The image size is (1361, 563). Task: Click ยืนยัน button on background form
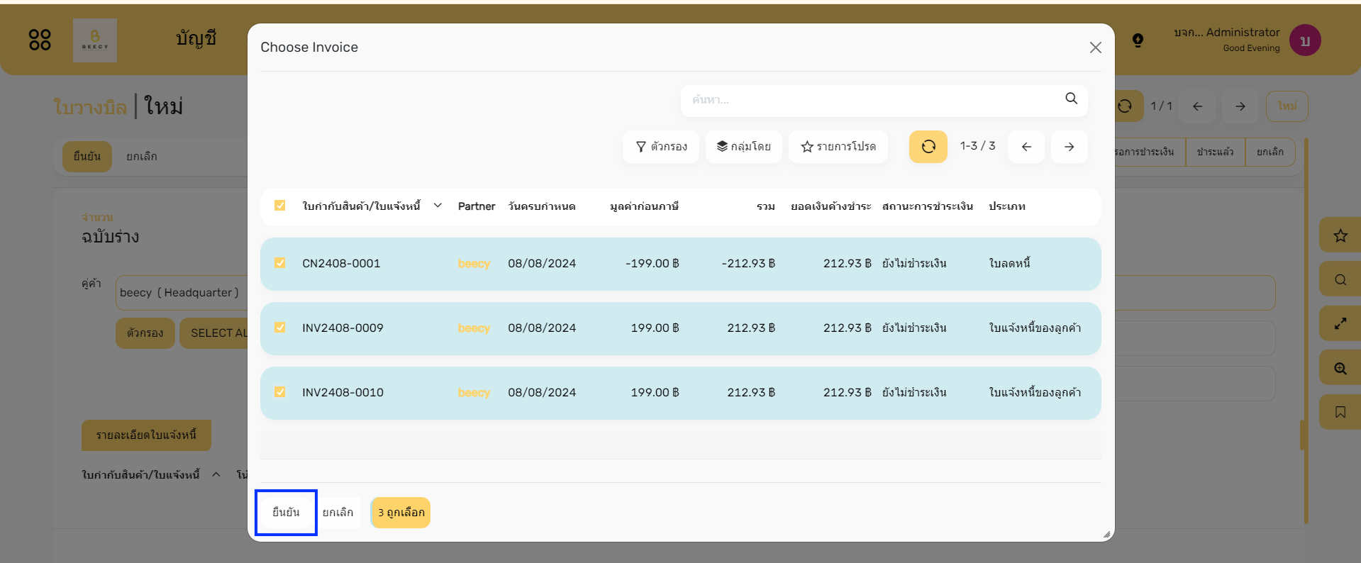click(x=87, y=157)
